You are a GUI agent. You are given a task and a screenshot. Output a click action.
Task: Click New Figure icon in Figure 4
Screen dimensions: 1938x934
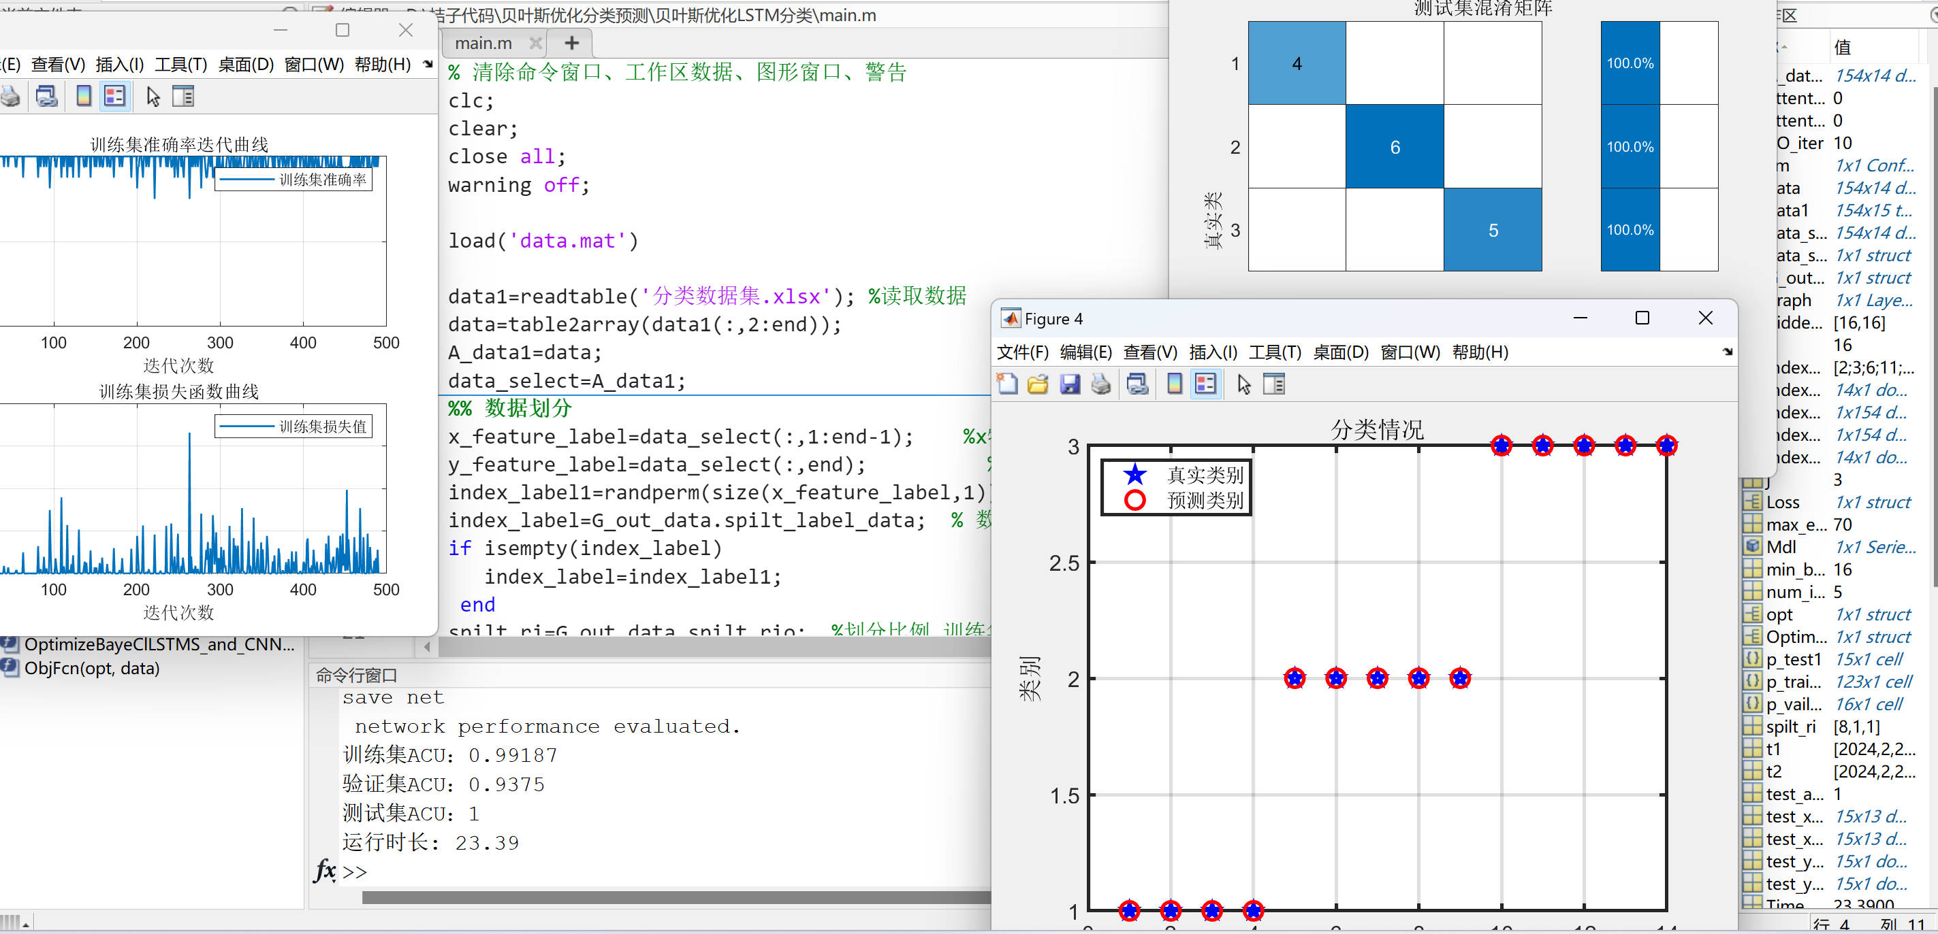1006,384
